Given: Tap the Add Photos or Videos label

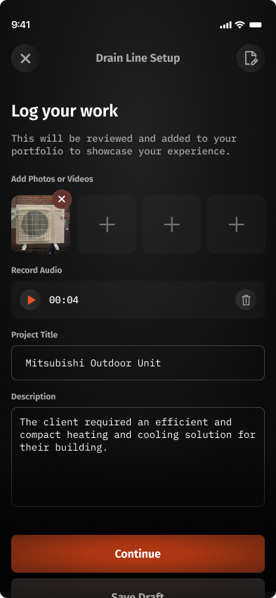Looking at the screenshot, I should click(52, 179).
